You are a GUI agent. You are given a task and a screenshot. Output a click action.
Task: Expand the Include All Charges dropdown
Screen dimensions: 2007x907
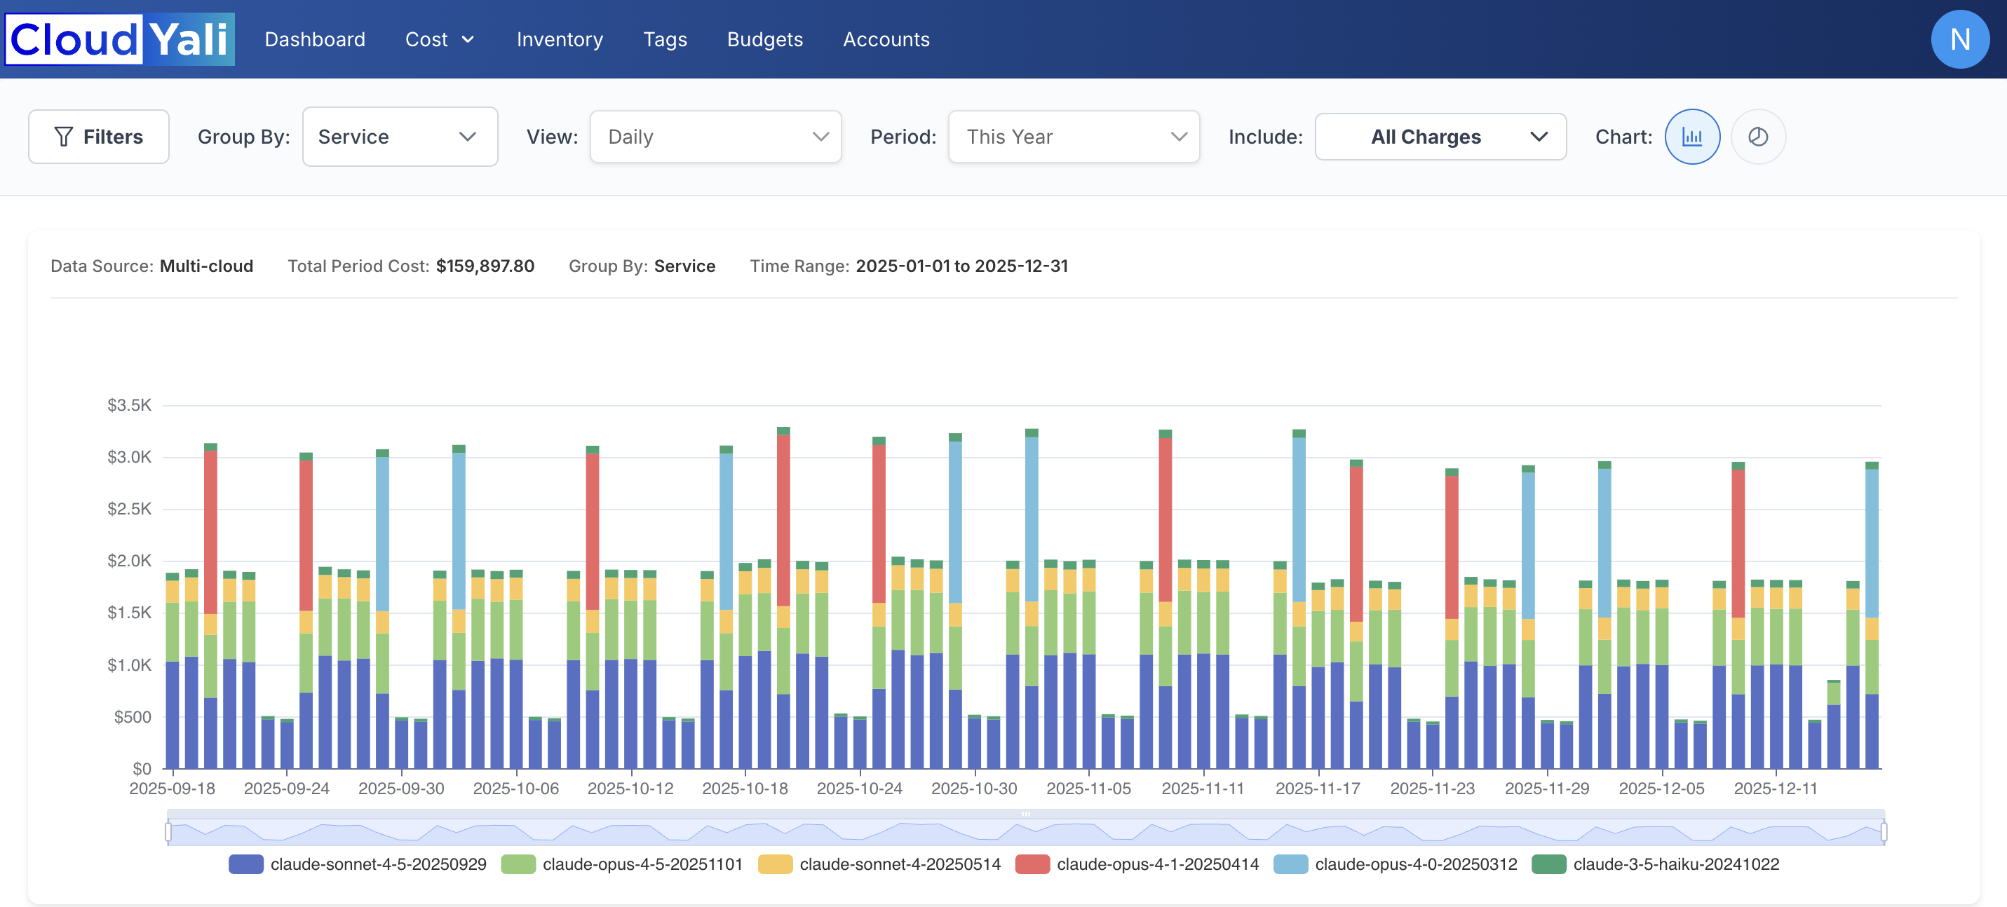click(x=1440, y=137)
